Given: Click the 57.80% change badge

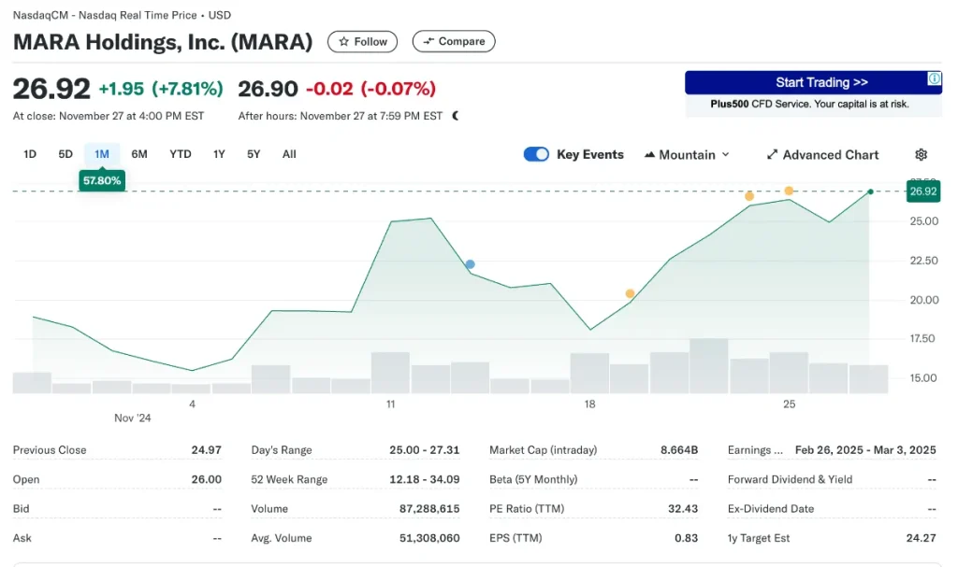Looking at the screenshot, I should click(x=102, y=180).
